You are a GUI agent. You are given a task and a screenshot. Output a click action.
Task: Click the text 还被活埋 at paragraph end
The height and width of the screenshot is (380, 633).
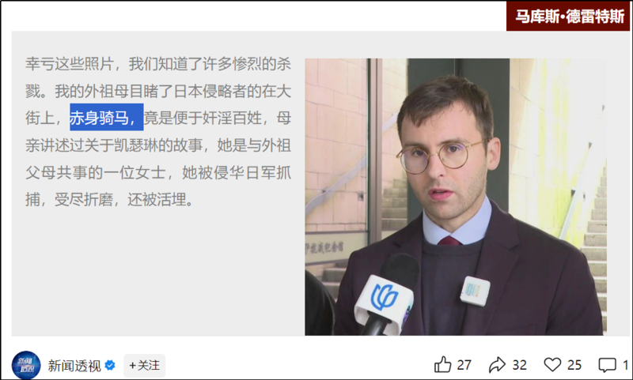point(157,199)
